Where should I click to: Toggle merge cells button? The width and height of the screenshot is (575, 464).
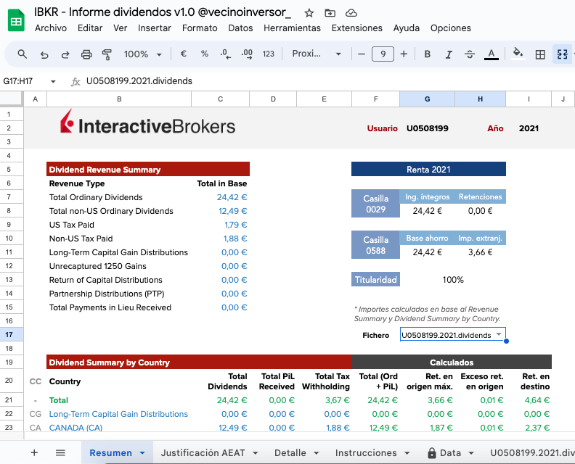pyautogui.click(x=562, y=54)
